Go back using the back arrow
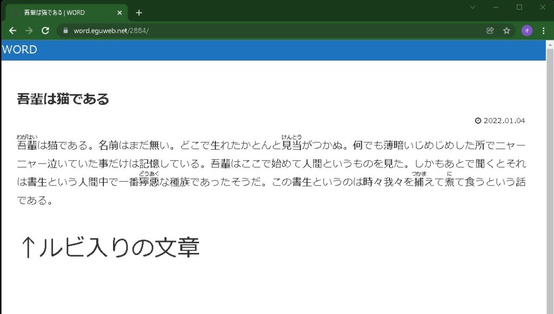Viewport: 554px width, 314px height. 12,31
